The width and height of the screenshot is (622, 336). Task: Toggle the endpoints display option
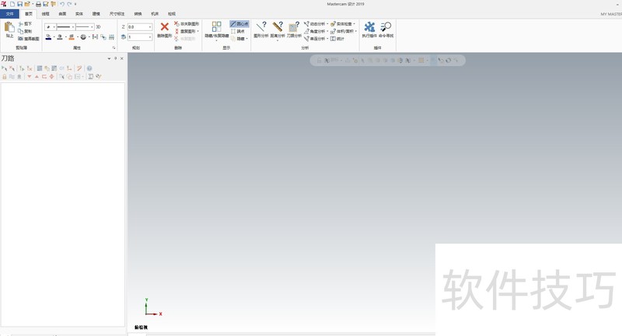(x=238, y=31)
